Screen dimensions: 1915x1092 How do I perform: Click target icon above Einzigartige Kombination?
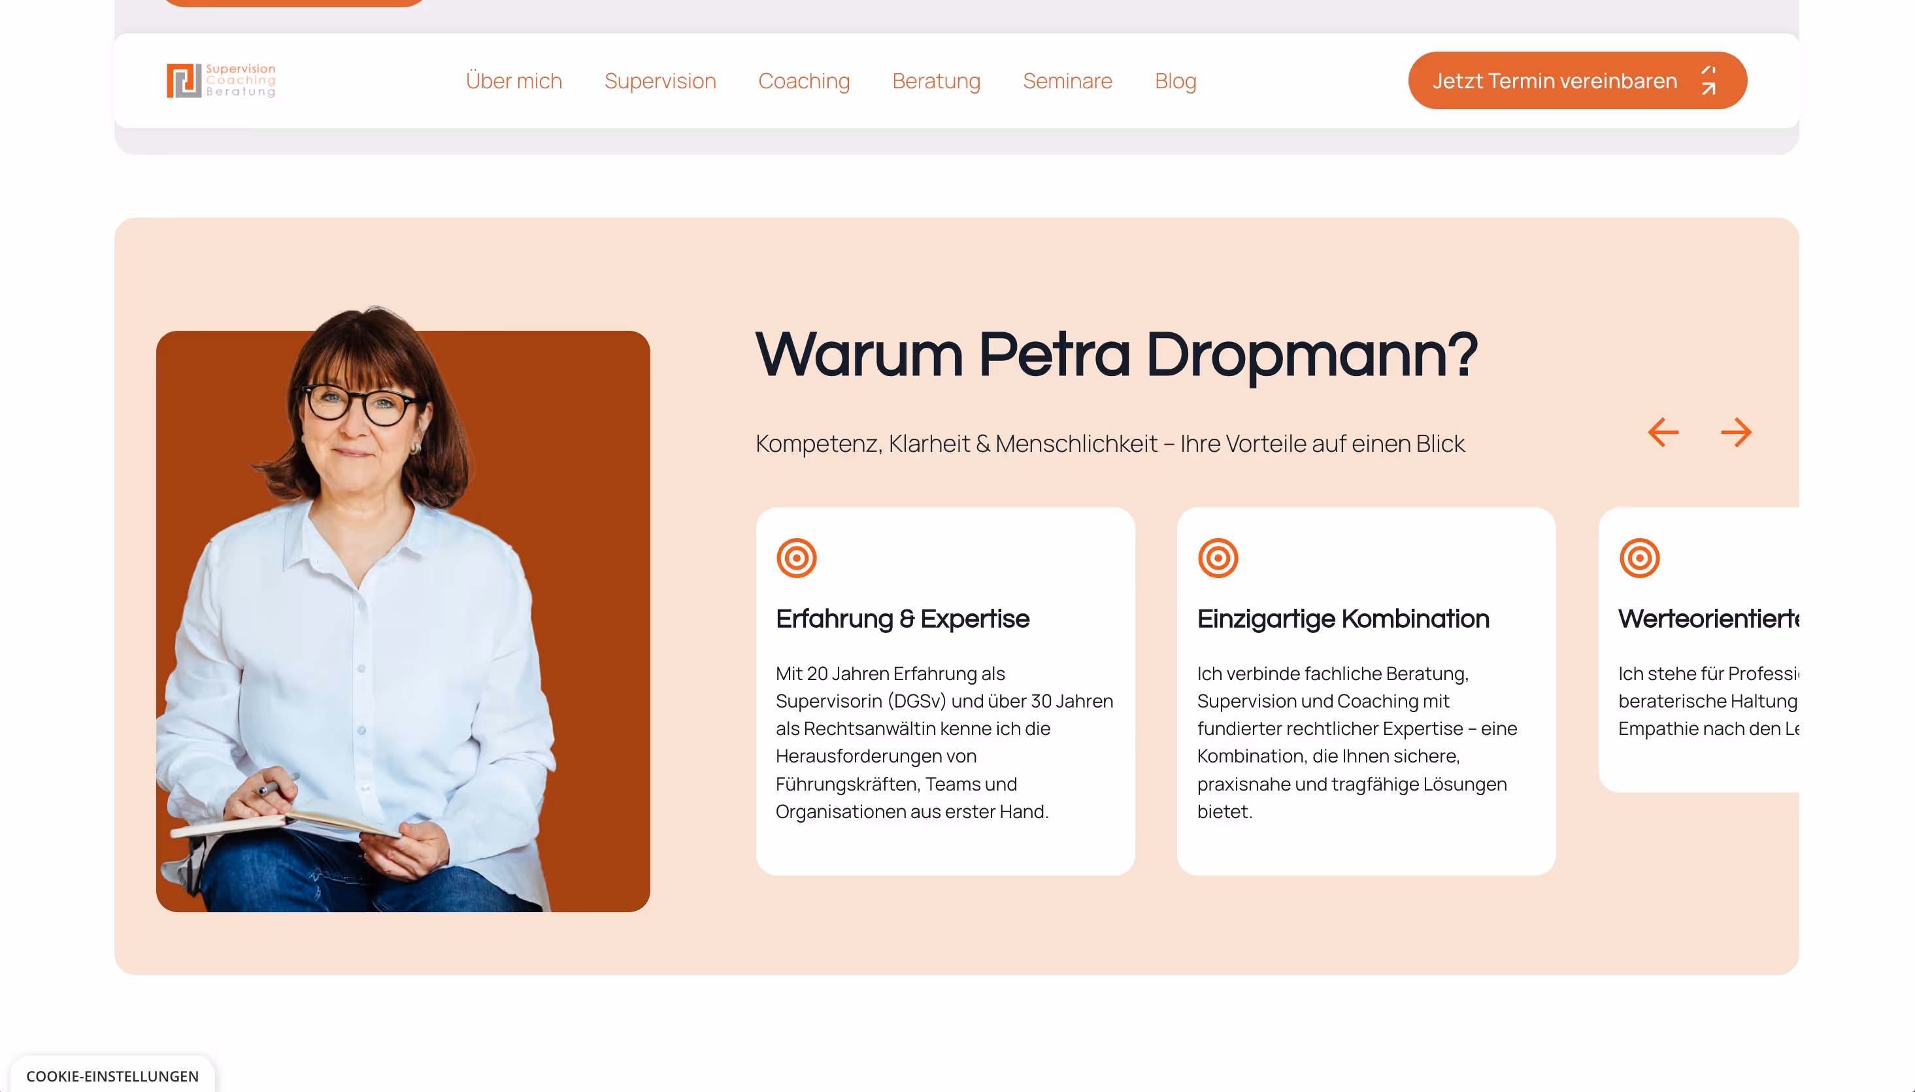point(1217,558)
